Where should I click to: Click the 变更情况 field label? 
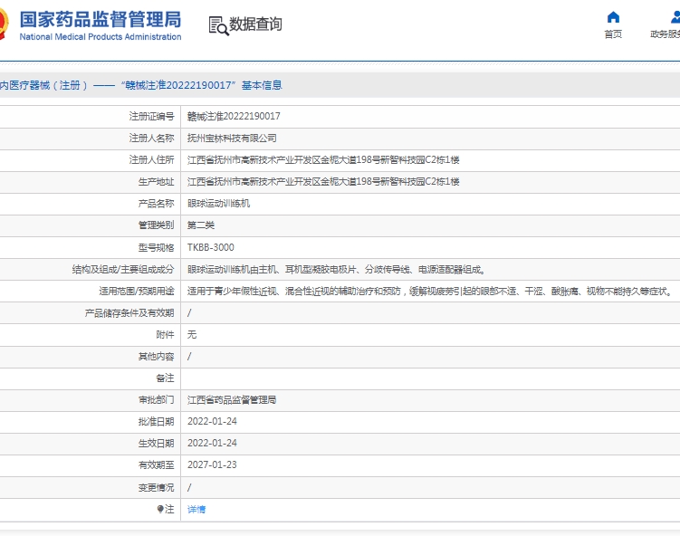pyautogui.click(x=156, y=487)
